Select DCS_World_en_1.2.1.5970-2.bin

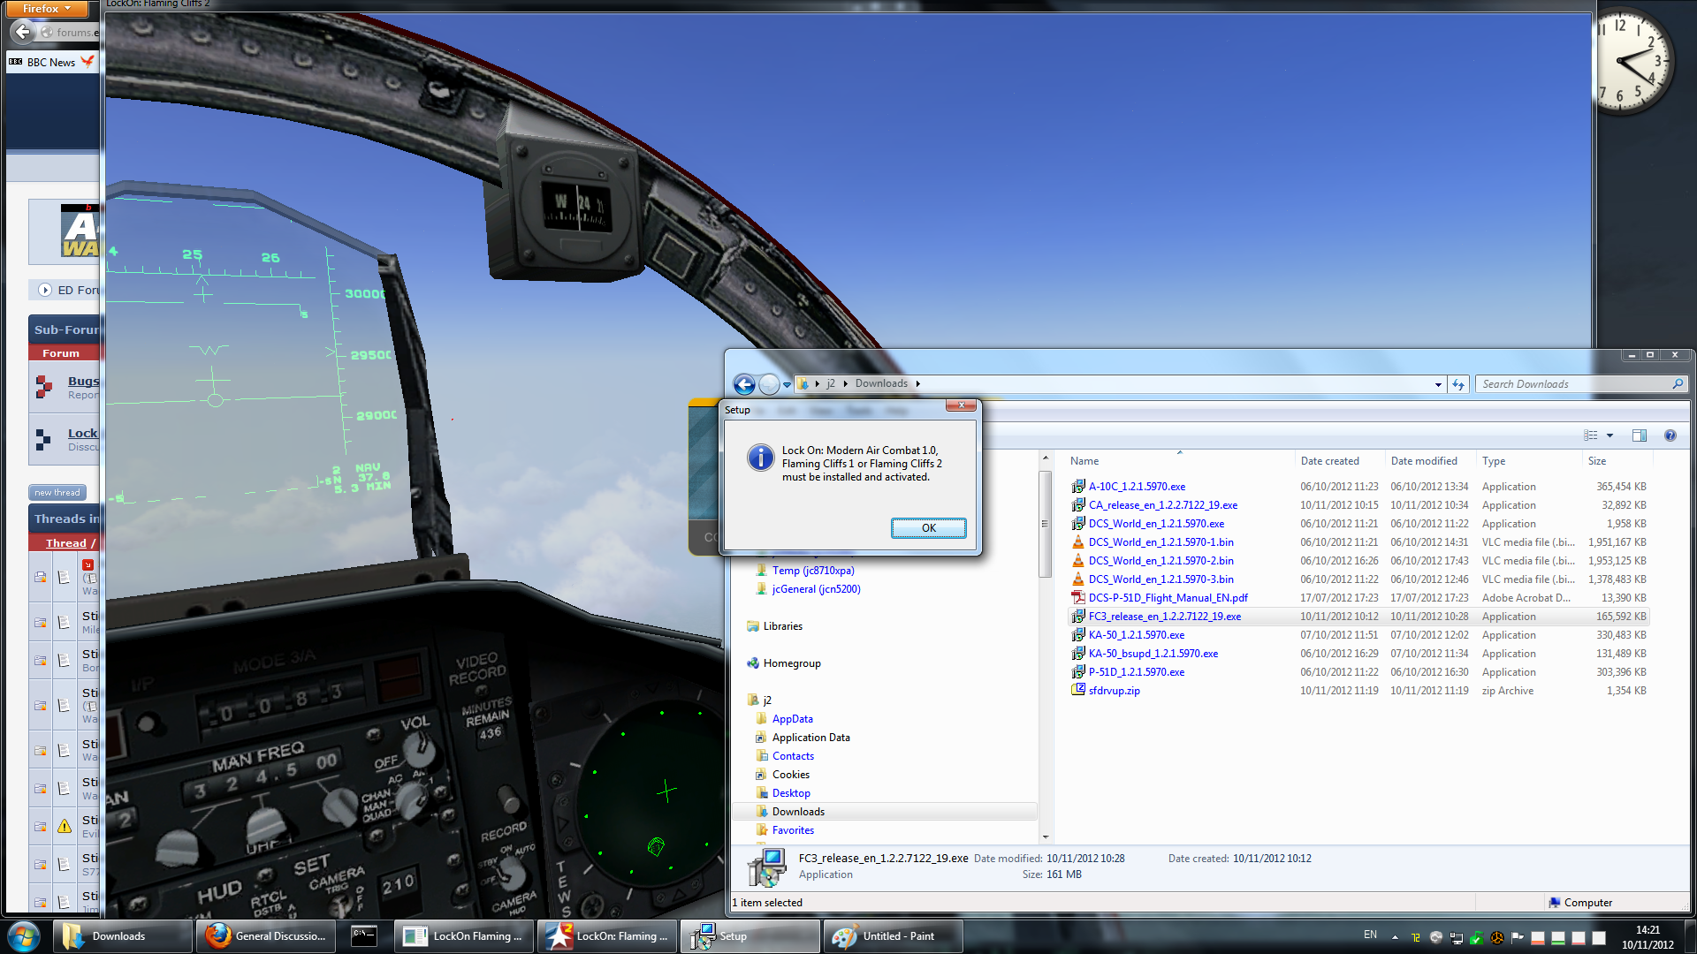pos(1161,561)
